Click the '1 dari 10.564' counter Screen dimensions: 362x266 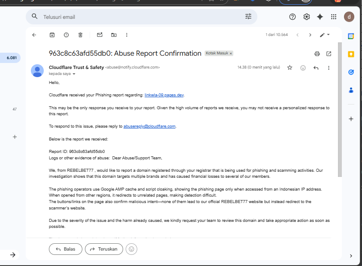coord(277,35)
